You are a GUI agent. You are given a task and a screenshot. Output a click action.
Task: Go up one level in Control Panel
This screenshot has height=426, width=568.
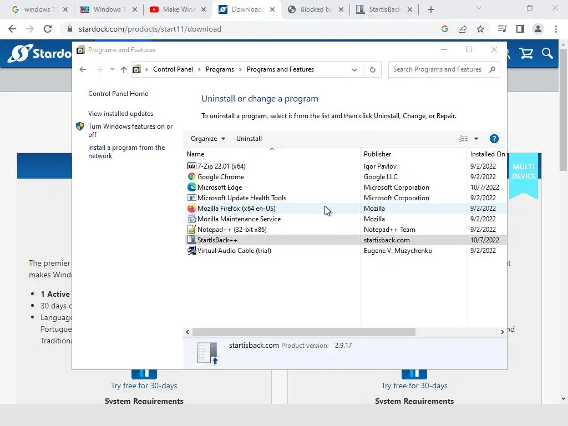pyautogui.click(x=124, y=69)
